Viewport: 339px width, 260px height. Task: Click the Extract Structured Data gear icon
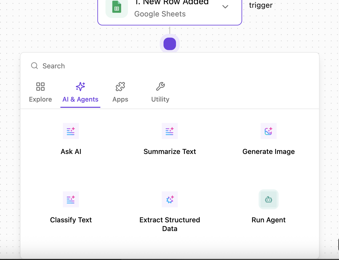(170, 199)
